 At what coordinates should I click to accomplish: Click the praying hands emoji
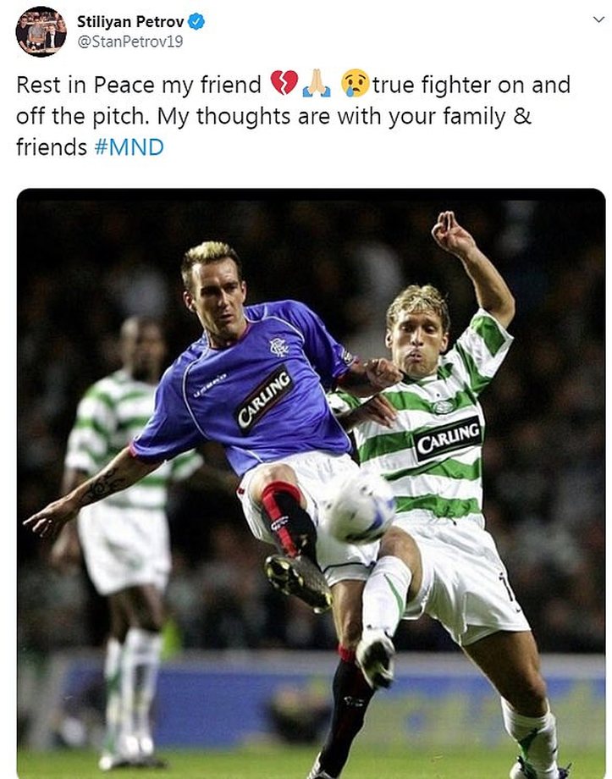[x=317, y=83]
